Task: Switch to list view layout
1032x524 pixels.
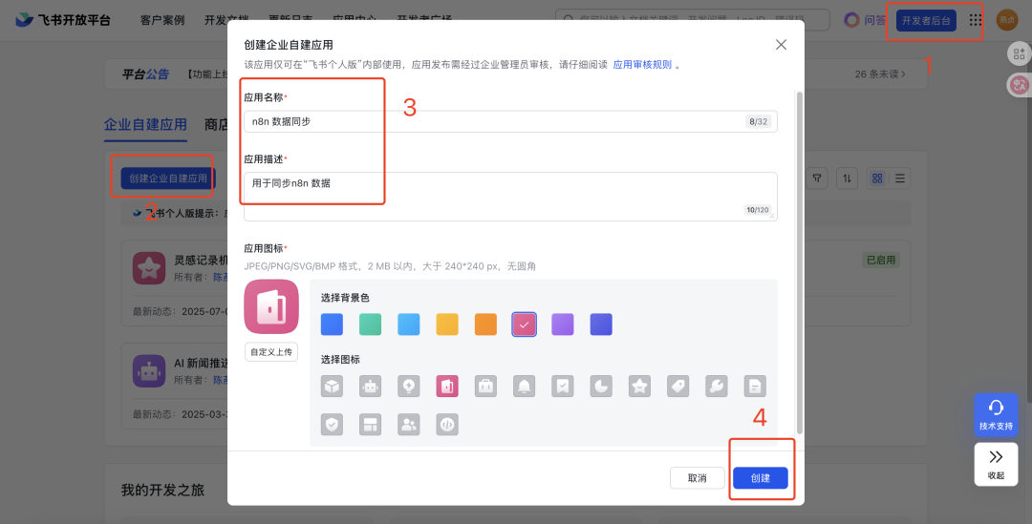Action: (x=900, y=178)
